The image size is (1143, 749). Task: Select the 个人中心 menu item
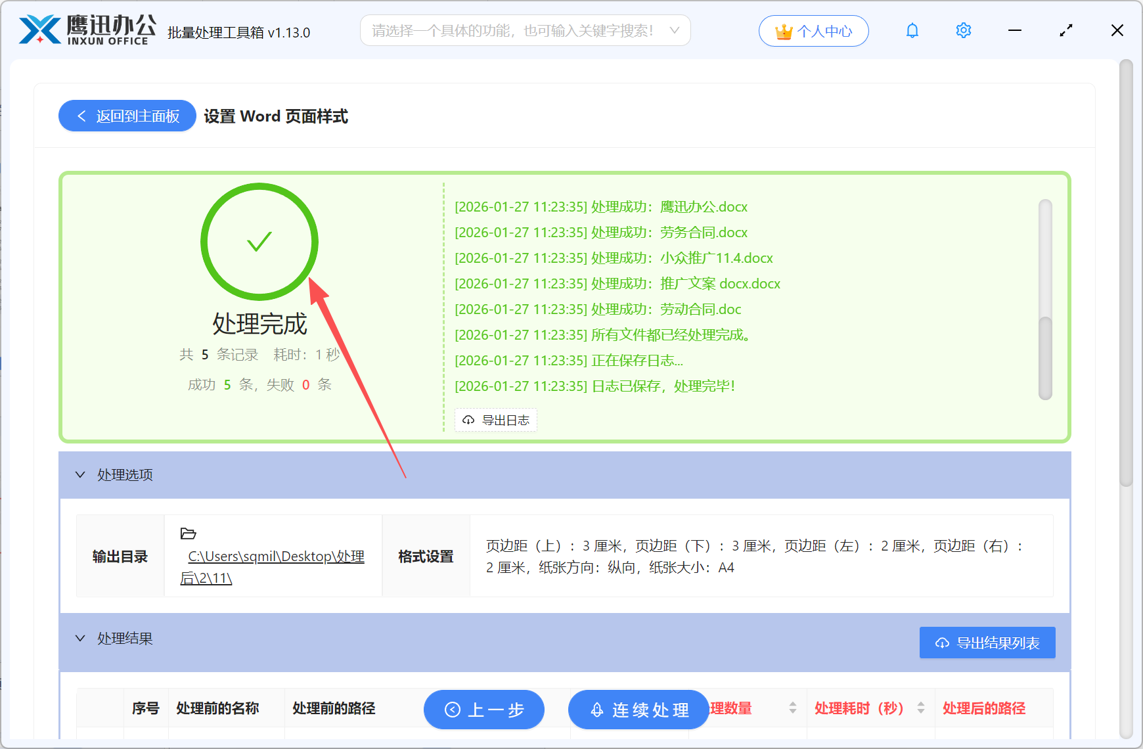pos(814,30)
